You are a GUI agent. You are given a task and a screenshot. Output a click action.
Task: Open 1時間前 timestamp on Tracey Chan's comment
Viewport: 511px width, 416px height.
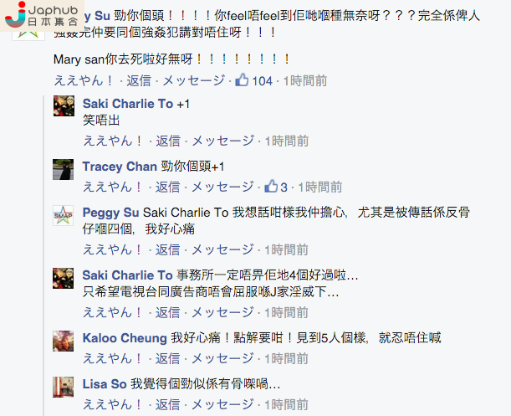(x=320, y=187)
